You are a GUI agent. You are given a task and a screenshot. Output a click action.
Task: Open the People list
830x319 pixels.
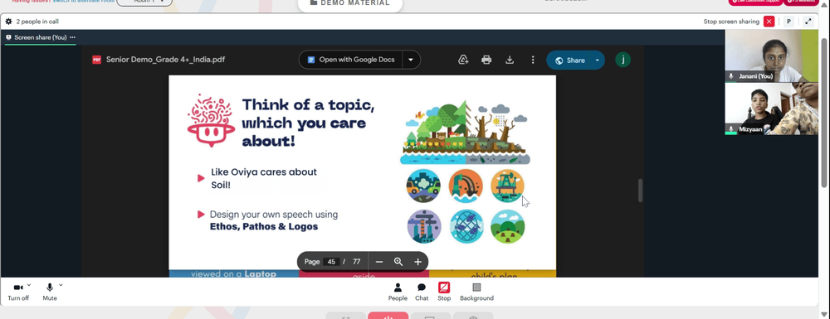click(x=398, y=292)
